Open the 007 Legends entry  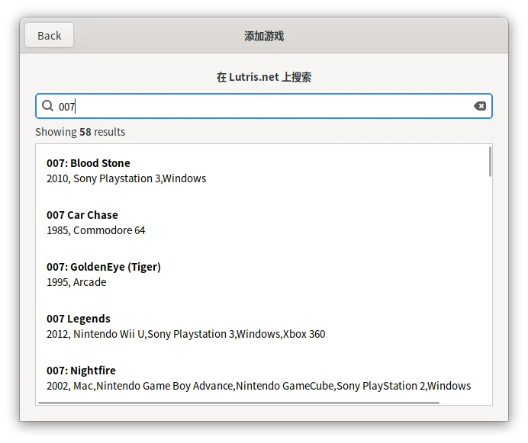[x=79, y=319]
